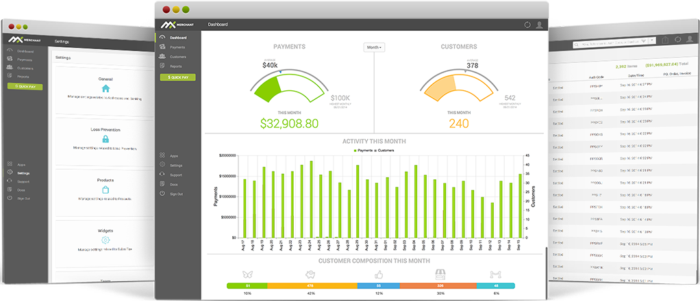Click the filter funnel icon in the right search box
700x301 pixels.
(x=644, y=40)
